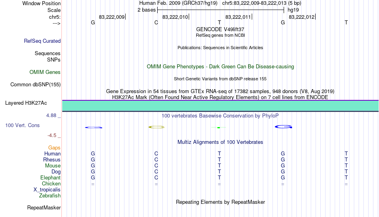379x217 pixels.
Task: Click the Human Feb. 2009 (GRCh37/hg19) text
Action: [178, 3]
